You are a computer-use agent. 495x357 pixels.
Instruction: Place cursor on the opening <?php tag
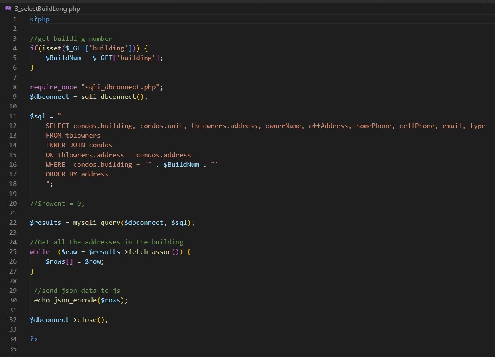tap(40, 19)
